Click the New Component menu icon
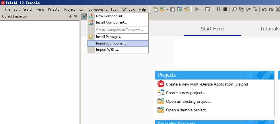 tap(91, 16)
